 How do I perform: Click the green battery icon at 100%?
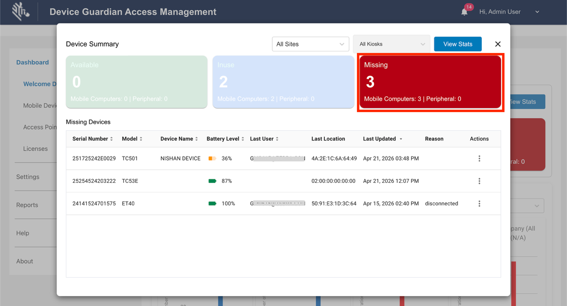(x=212, y=204)
